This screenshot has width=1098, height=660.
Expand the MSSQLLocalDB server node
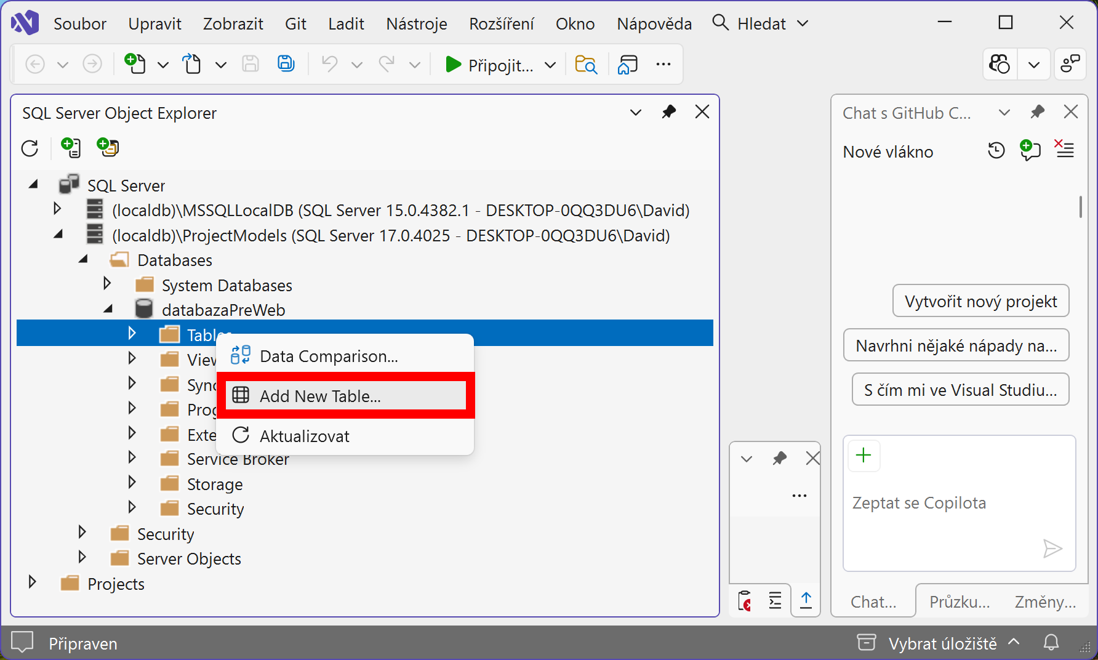pyautogui.click(x=57, y=209)
